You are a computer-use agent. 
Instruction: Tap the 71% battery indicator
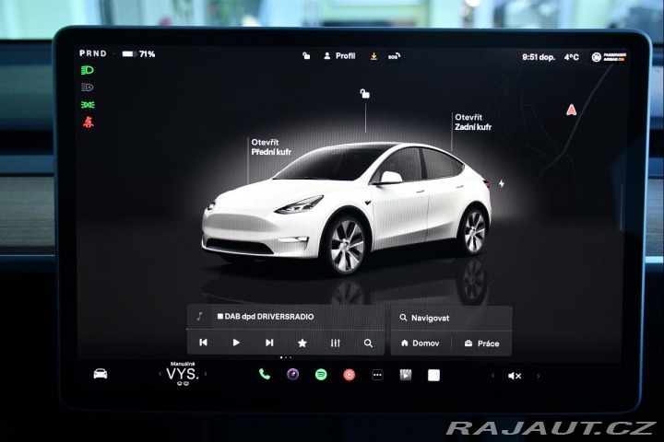(x=139, y=54)
